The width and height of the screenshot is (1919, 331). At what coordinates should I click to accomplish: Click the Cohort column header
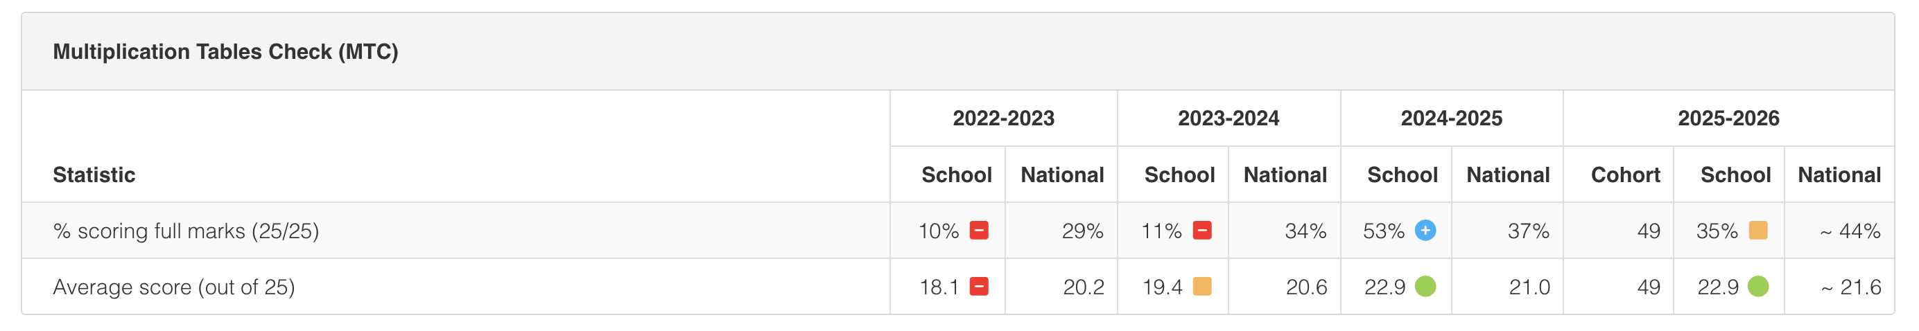pyautogui.click(x=1626, y=175)
